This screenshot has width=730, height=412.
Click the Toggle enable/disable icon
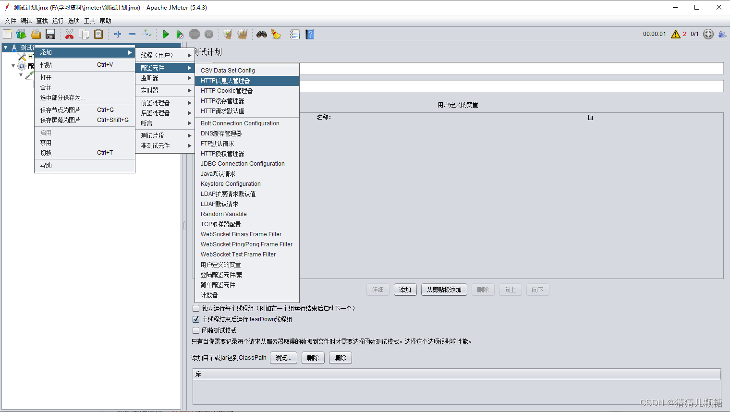(x=147, y=34)
